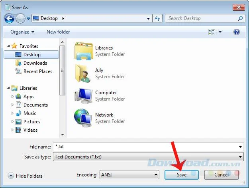The height and width of the screenshot is (188, 249).
Task: Collapse the Favorites group triangle
Action: tap(8, 46)
